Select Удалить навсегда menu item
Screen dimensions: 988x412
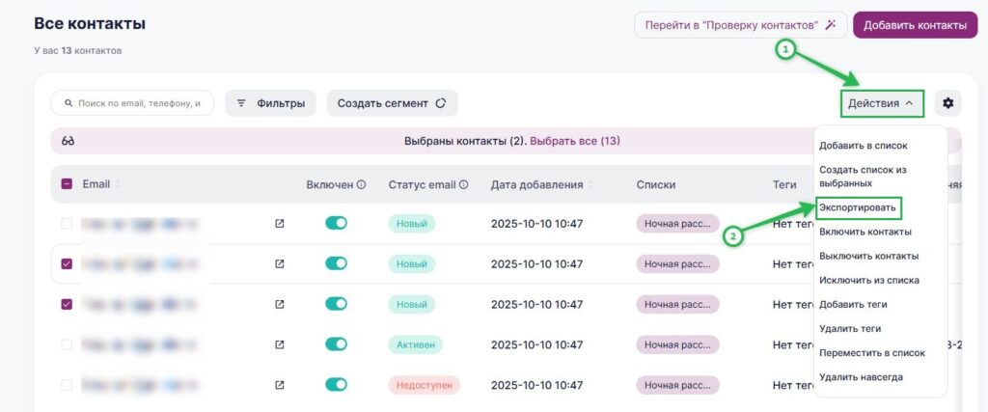(861, 376)
